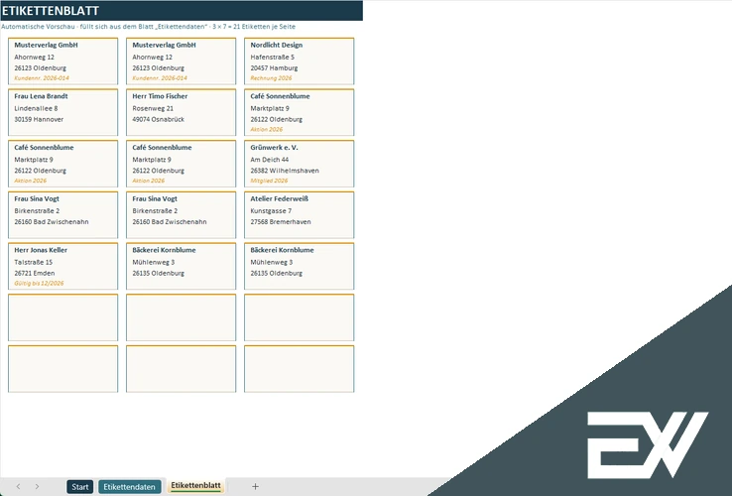Select the subtitle text 'Automatische Vorschau'
Viewport: 732px width, 496px height.
[38, 27]
